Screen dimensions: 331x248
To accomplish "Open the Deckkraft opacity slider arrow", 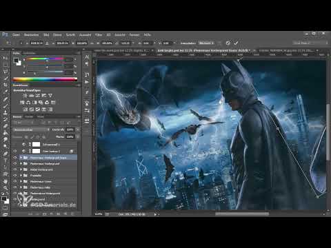I will point(78,130).
